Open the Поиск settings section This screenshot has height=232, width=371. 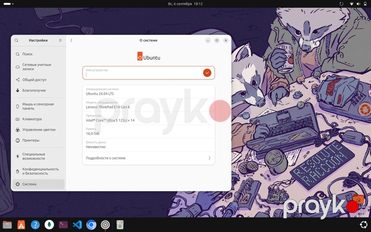[x=38, y=54]
